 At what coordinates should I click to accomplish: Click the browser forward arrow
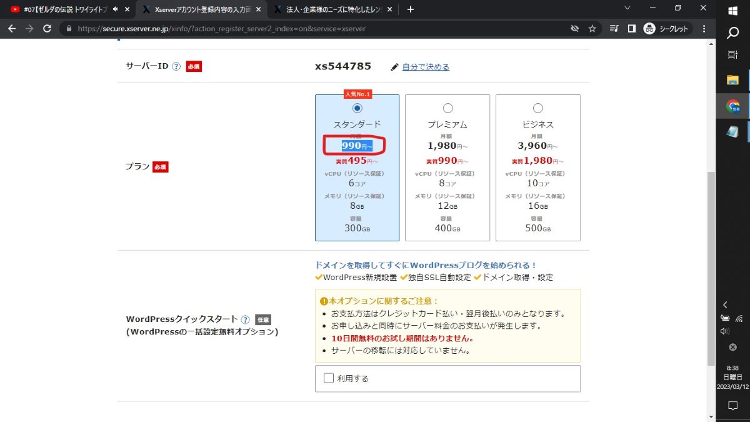(x=29, y=29)
